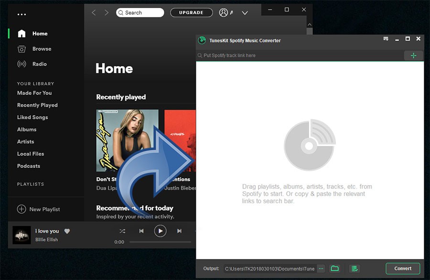Click the Dua Lipa artist label

(x=107, y=188)
